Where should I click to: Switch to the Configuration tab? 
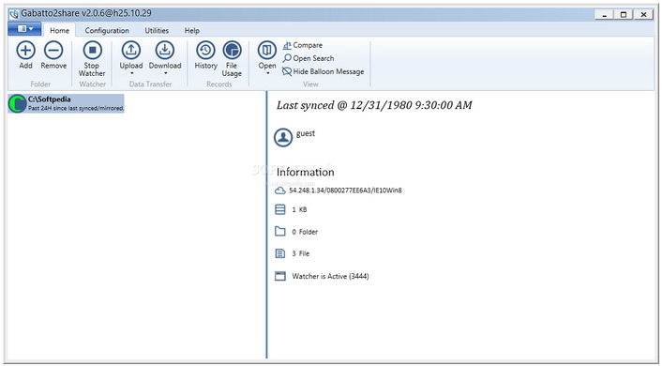(107, 30)
